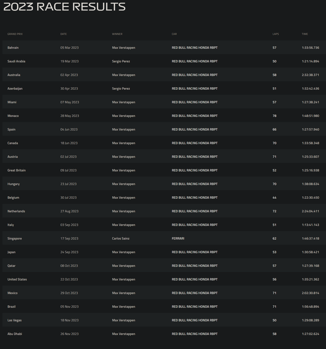The height and width of the screenshot is (349, 326).
Task: Select the Hungary Grand Prix name
Action: (x=14, y=184)
